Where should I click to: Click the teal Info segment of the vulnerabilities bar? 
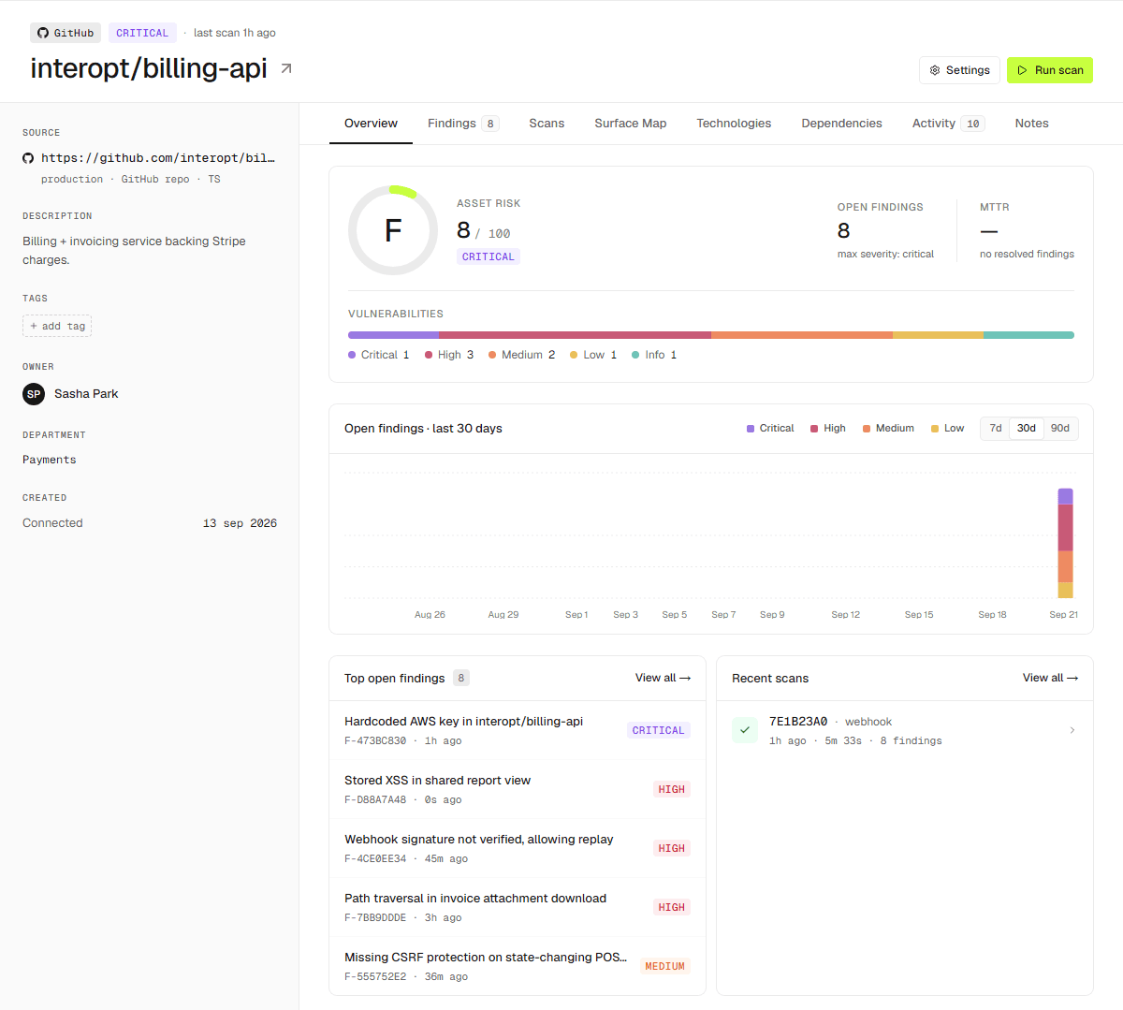[x=1028, y=335]
